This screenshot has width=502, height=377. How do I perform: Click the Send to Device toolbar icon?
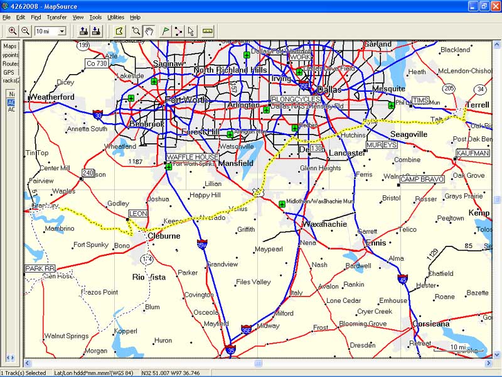point(83,31)
